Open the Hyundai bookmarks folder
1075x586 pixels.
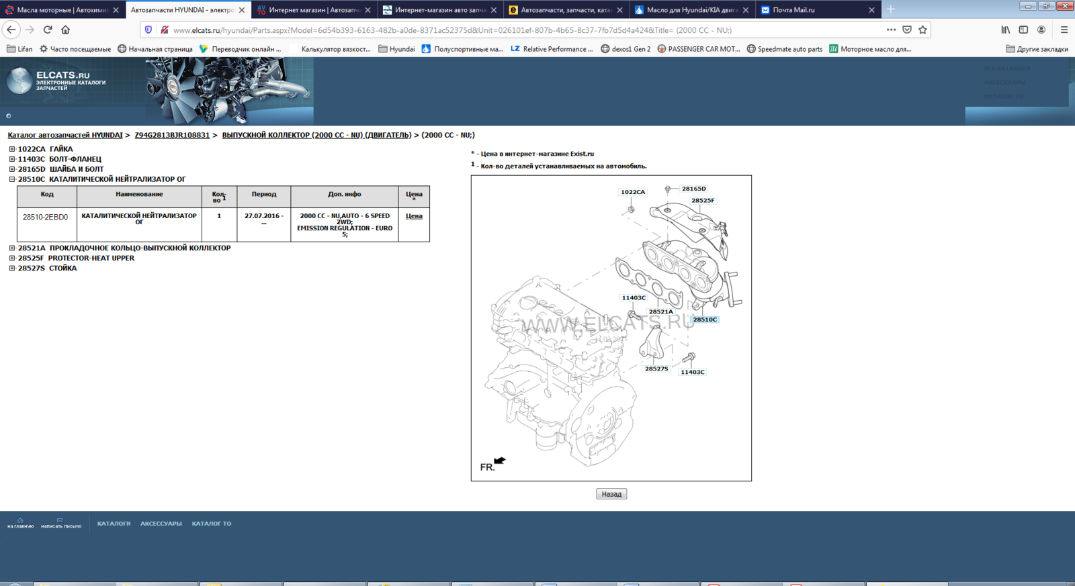396,49
